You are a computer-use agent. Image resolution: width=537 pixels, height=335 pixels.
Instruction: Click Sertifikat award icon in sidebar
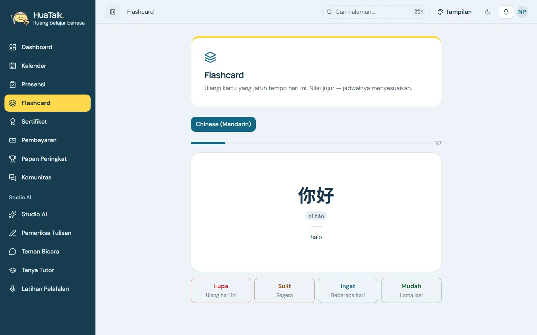coord(13,122)
